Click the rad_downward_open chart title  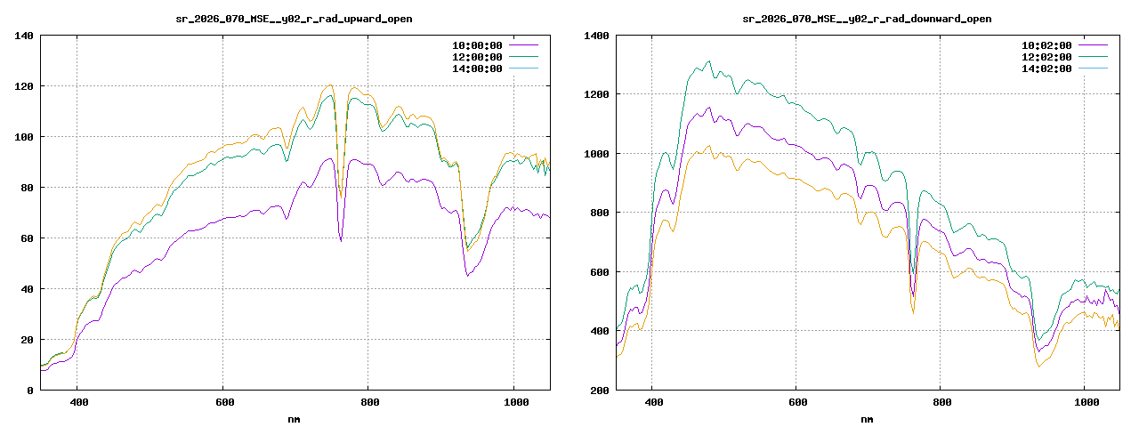(867, 19)
